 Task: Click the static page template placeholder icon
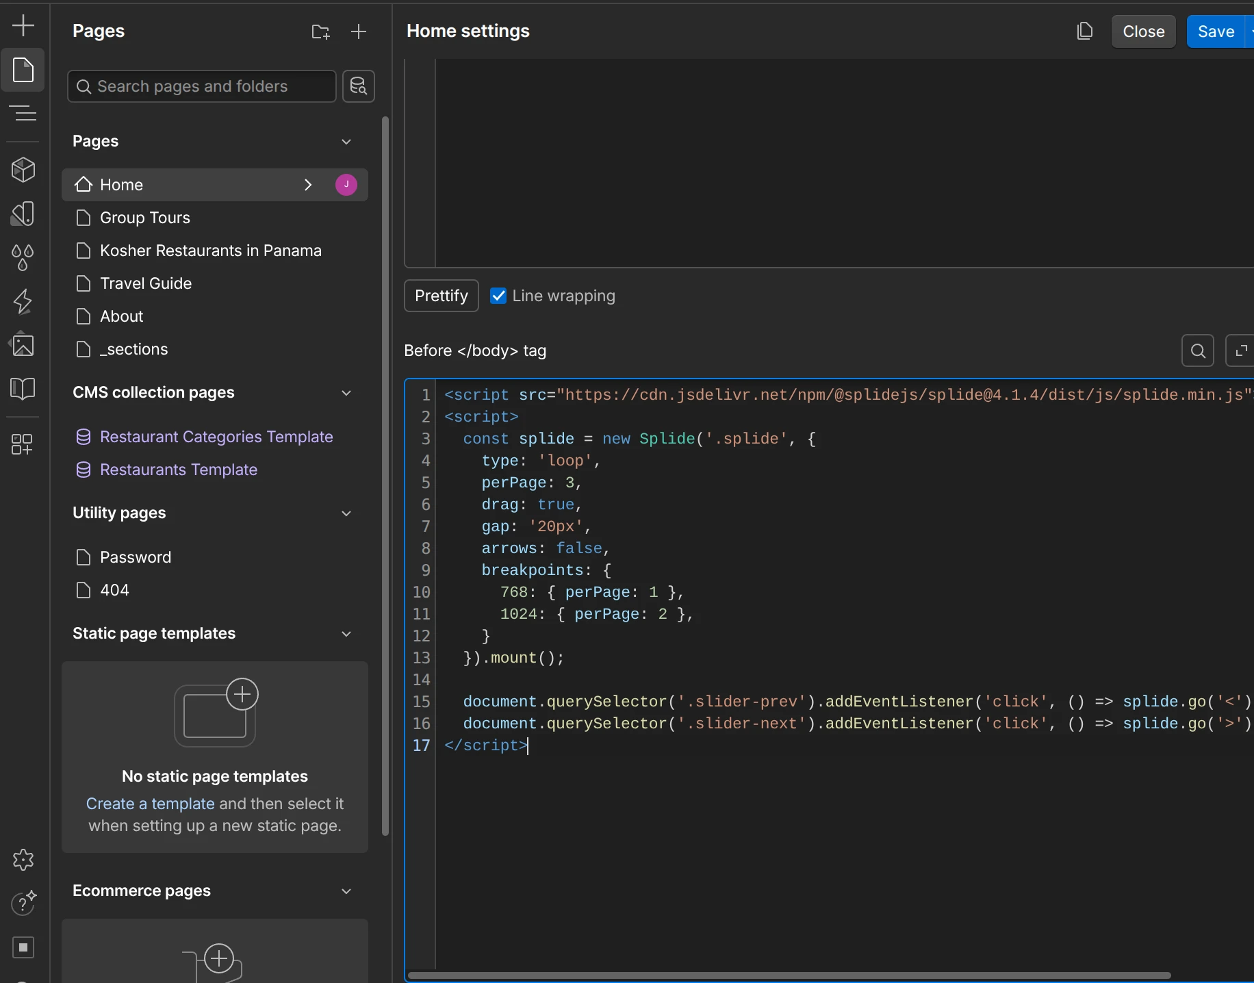tap(216, 713)
